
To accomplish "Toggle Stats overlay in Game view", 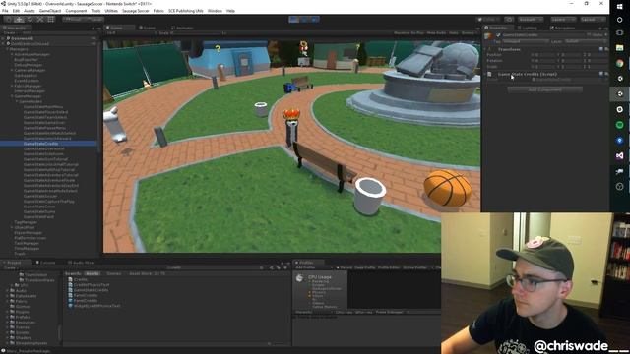I will pyautogui.click(x=453, y=32).
